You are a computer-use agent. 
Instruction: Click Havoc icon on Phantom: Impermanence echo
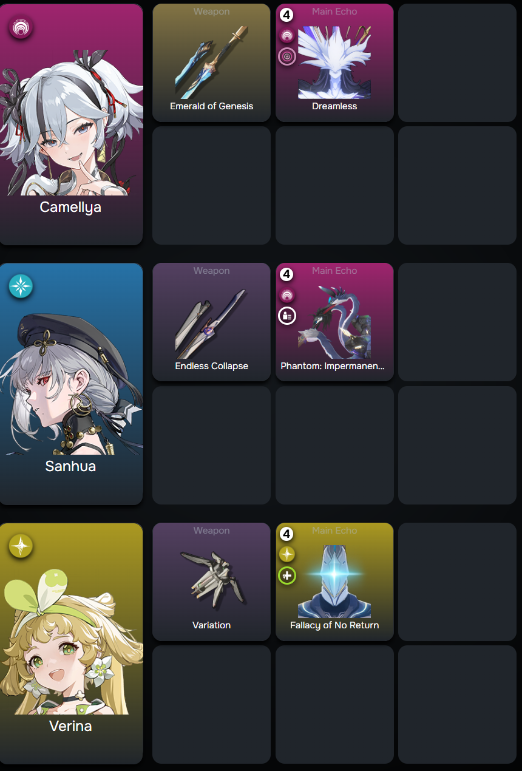pos(287,295)
